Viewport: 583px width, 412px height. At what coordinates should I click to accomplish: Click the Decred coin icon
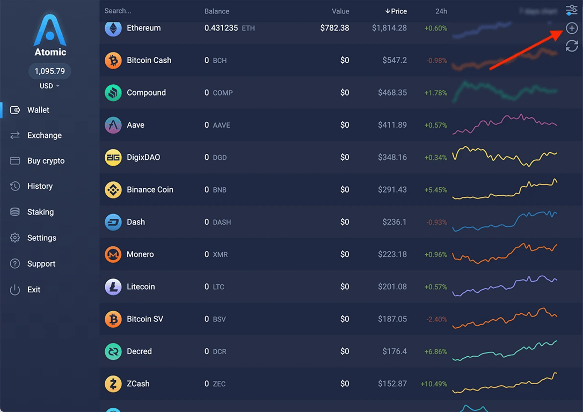[113, 351]
